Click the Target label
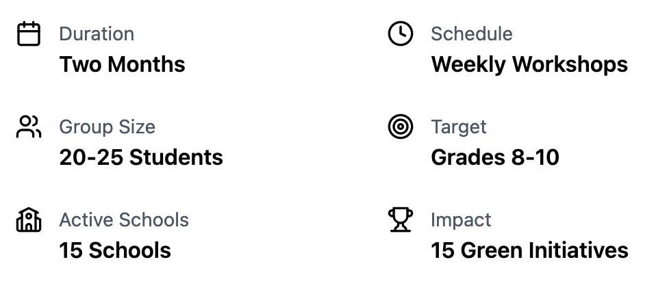 pyautogui.click(x=458, y=127)
